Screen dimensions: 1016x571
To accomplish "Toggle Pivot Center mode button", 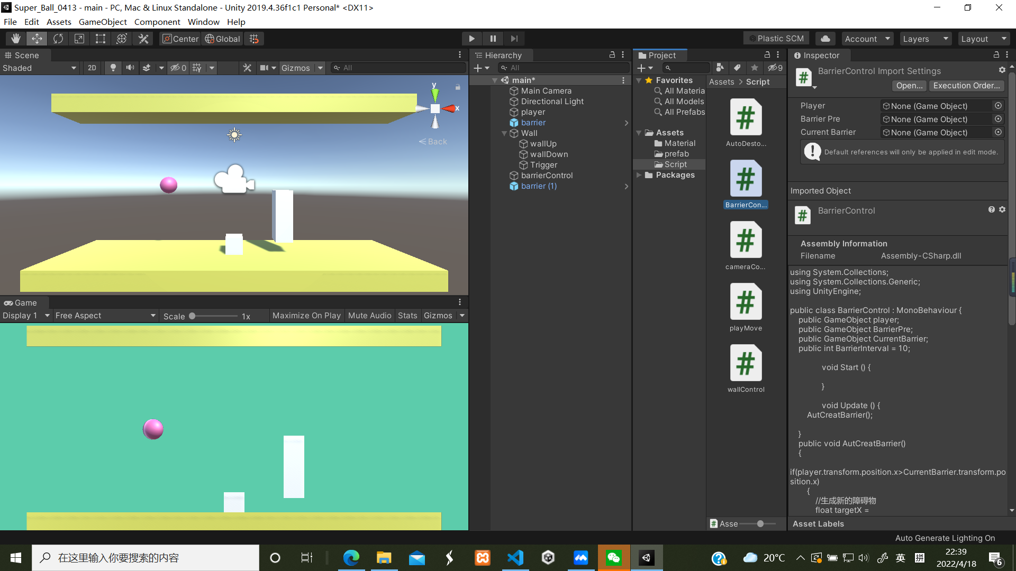I will click(180, 39).
